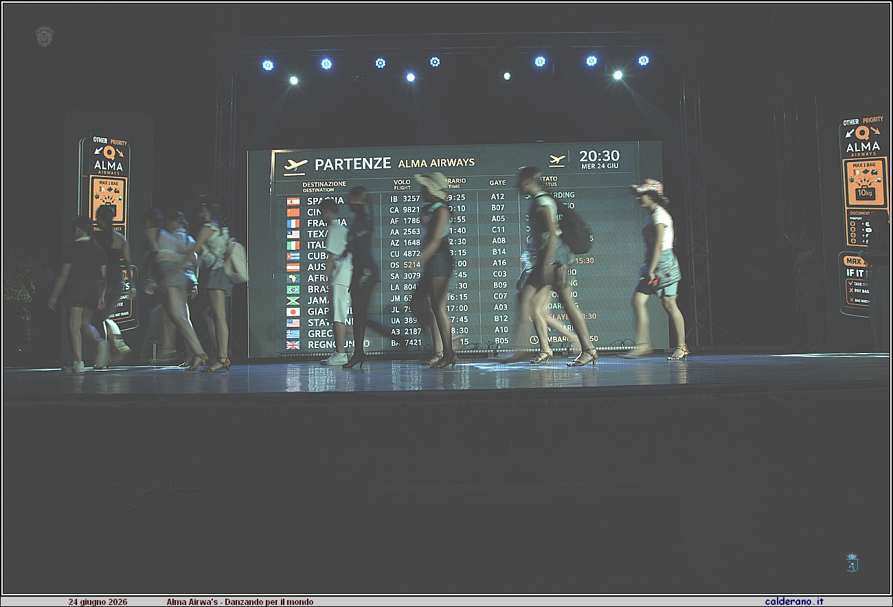The height and width of the screenshot is (607, 893).
Task: Click gate "B09" on the board
Action: tap(500, 285)
